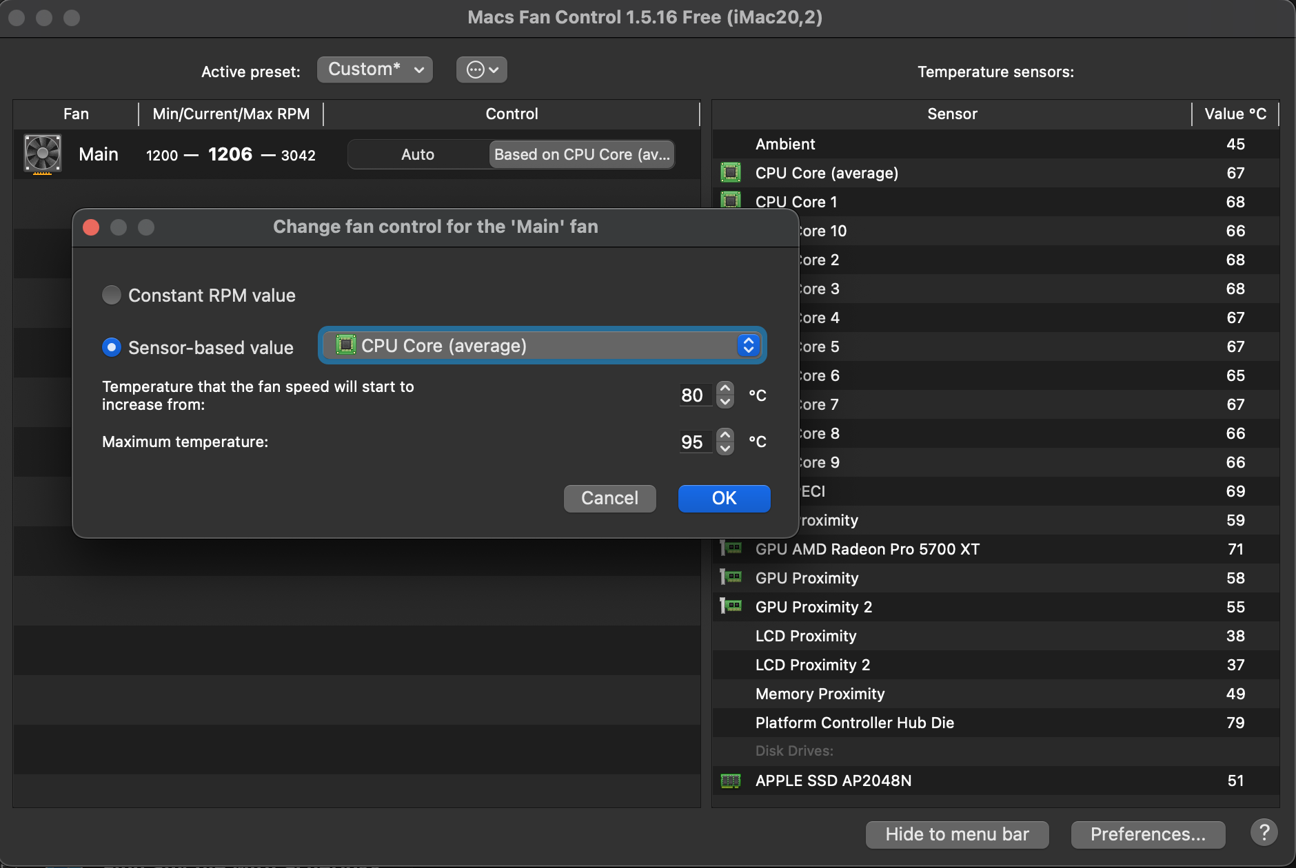
Task: Click the Based on CPU Core (av... control button
Action: click(582, 154)
